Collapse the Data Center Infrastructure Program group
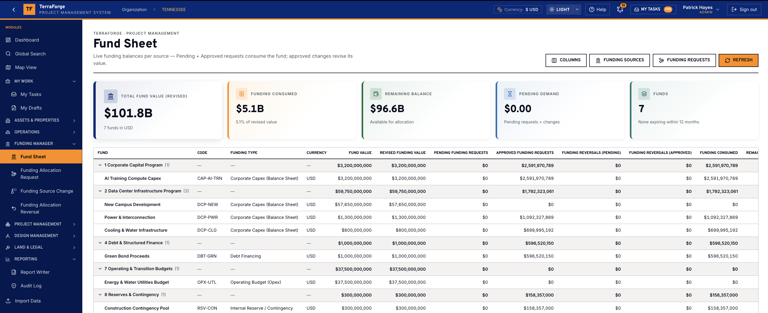Image resolution: width=768 pixels, height=313 pixels. 100,191
